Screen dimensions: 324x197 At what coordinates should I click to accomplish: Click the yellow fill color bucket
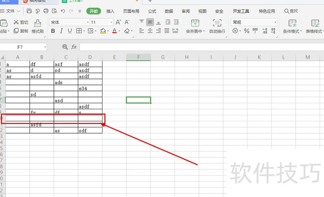103,31
